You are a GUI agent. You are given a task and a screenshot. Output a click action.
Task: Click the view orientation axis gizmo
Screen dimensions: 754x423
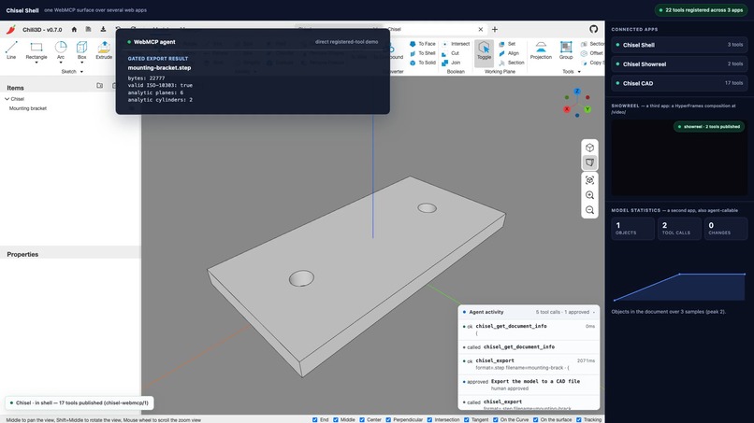point(577,104)
